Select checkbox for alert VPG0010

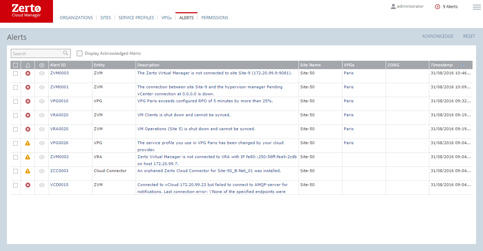click(15, 101)
